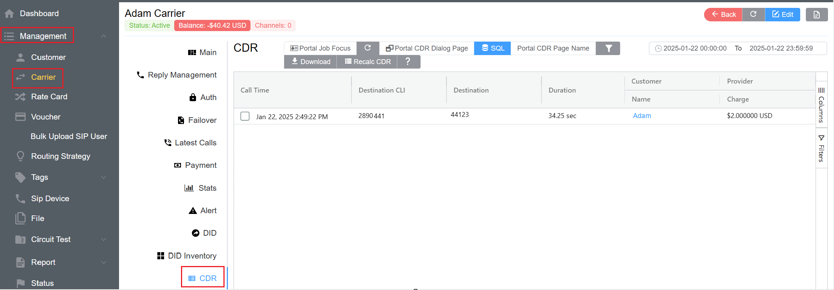The image size is (834, 290).
Task: Open the Failover tab
Action: click(202, 120)
